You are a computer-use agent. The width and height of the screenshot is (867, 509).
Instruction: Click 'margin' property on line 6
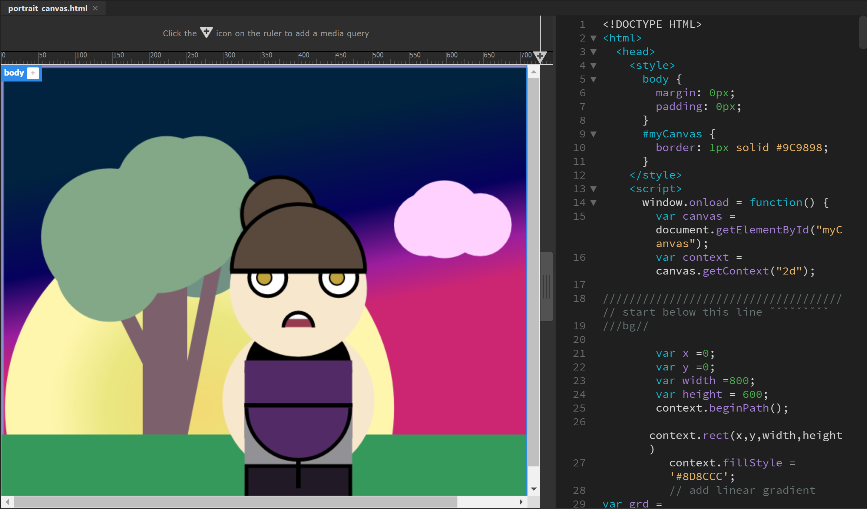point(676,93)
